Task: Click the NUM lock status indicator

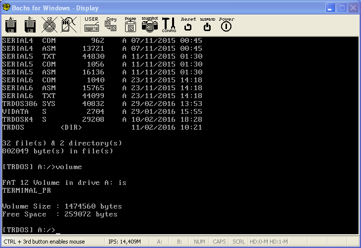Action: click(199, 242)
